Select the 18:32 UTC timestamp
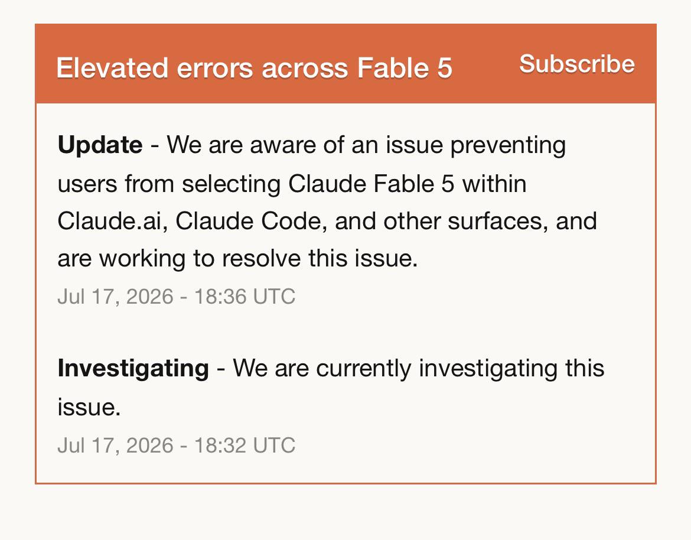 point(245,445)
